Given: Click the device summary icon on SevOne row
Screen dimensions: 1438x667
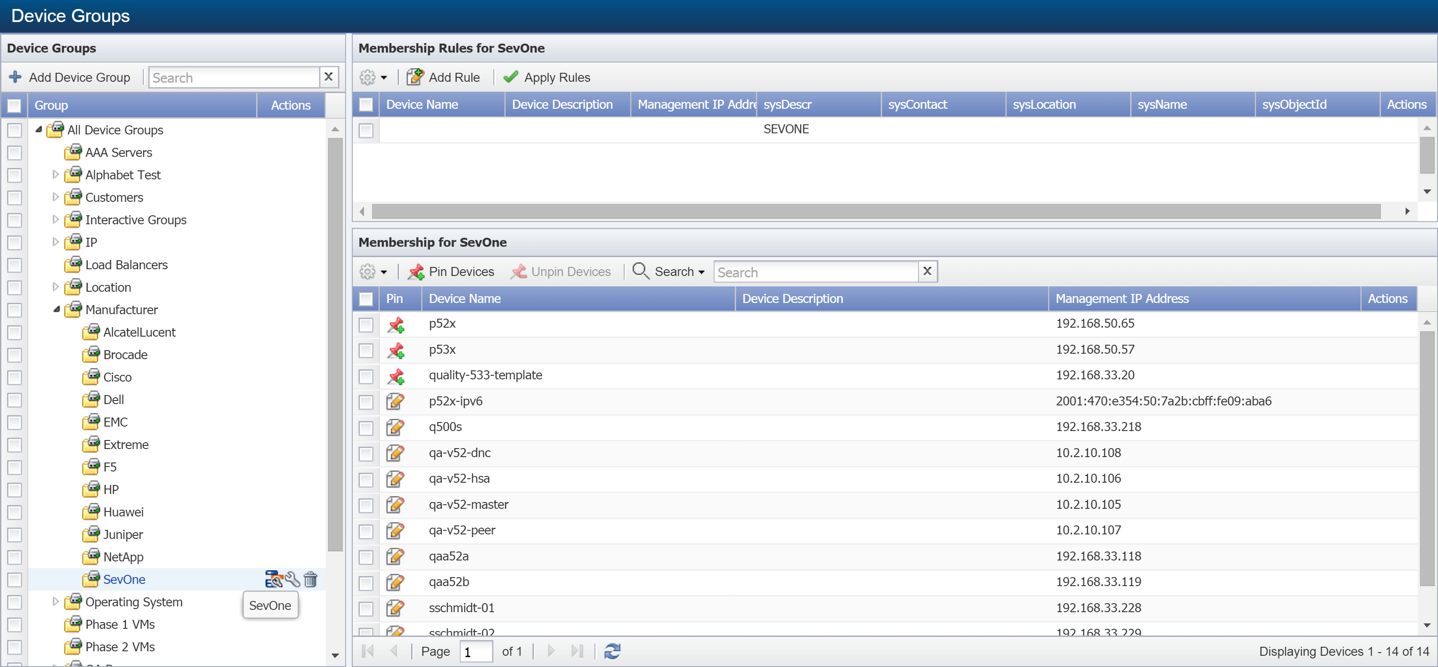Looking at the screenshot, I should pyautogui.click(x=274, y=579).
